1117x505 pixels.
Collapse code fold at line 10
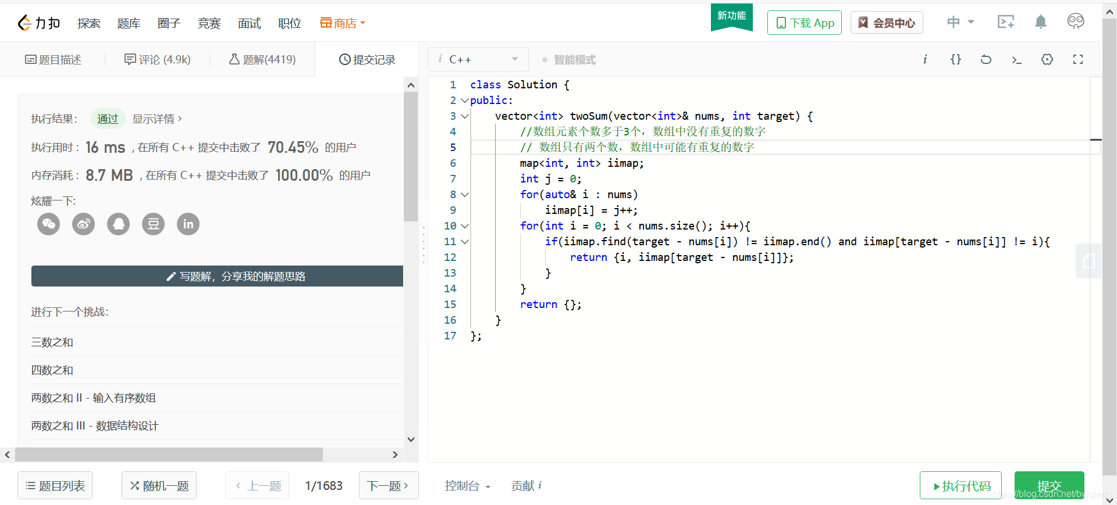(x=464, y=226)
